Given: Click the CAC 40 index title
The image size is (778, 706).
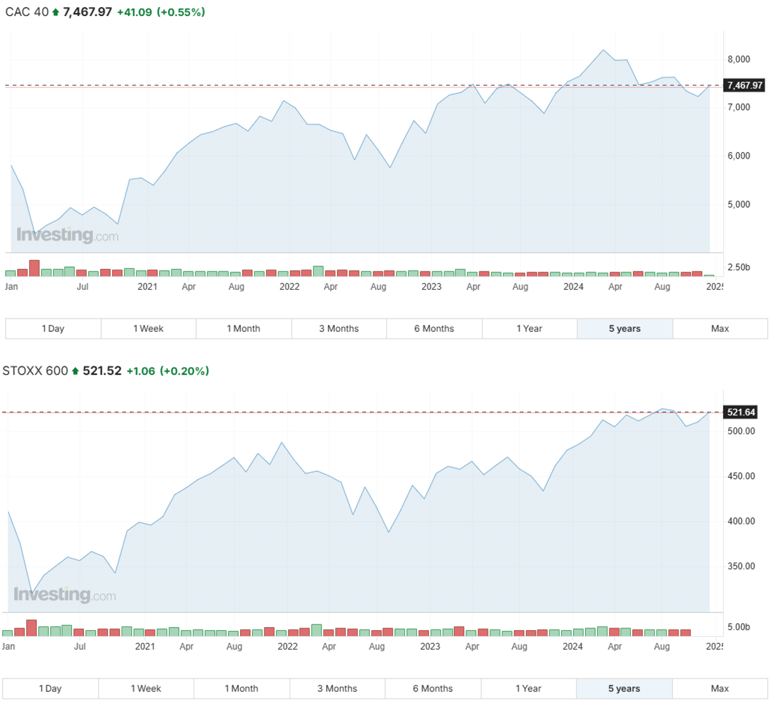Looking at the screenshot, I should pos(27,12).
